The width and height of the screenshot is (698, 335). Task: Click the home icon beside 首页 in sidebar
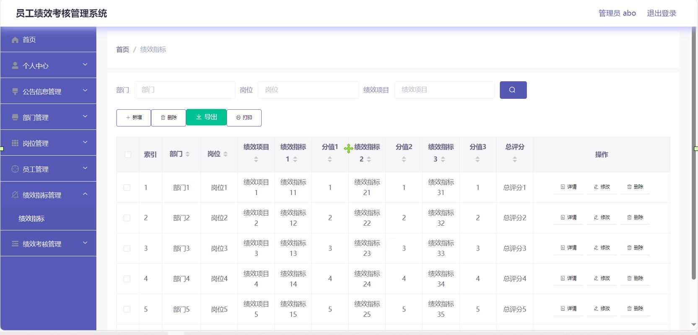(x=15, y=40)
